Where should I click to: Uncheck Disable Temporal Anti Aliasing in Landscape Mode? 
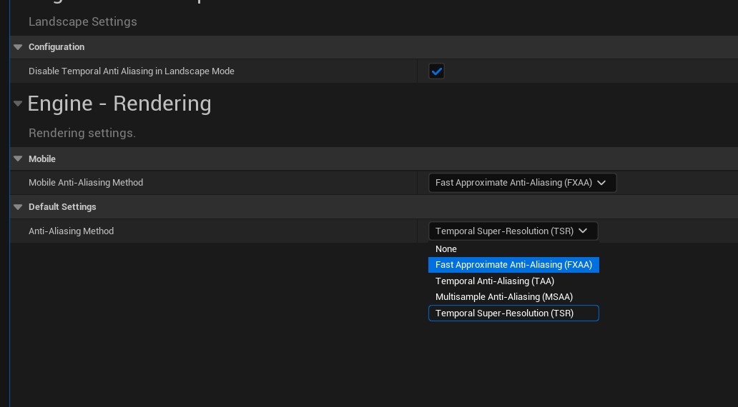pyautogui.click(x=436, y=71)
